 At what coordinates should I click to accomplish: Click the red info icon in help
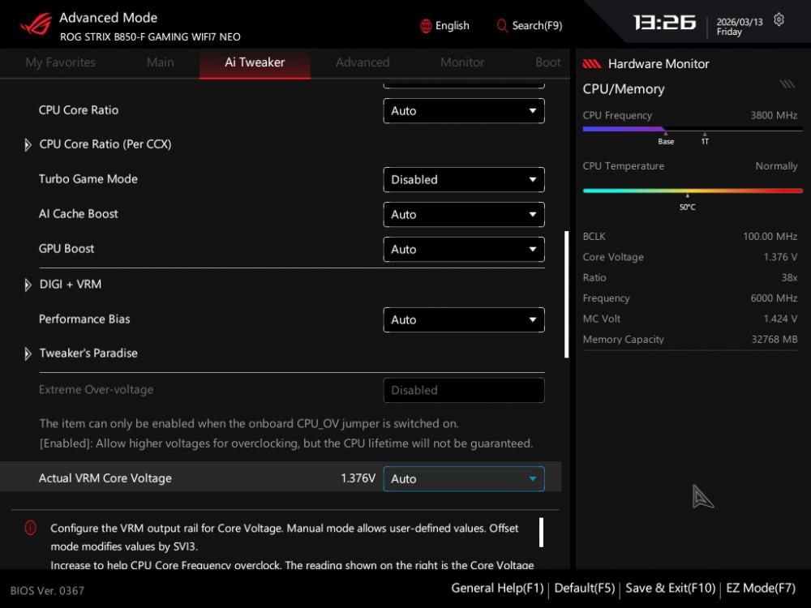[x=31, y=528]
